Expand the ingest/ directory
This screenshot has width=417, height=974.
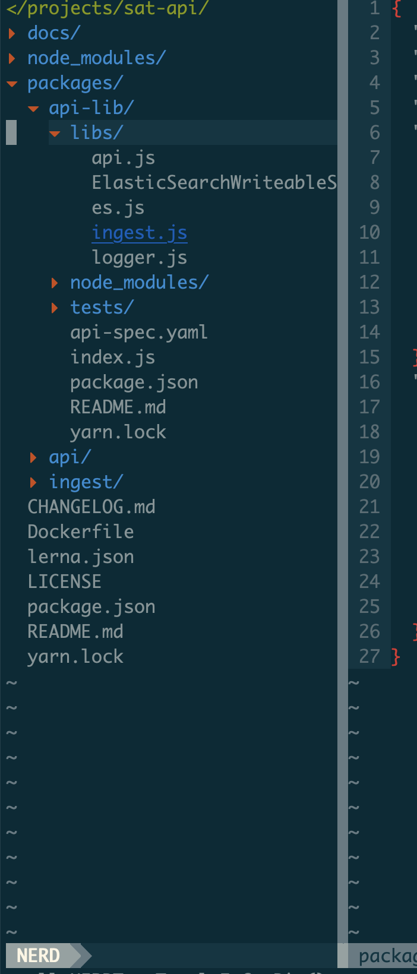point(86,482)
